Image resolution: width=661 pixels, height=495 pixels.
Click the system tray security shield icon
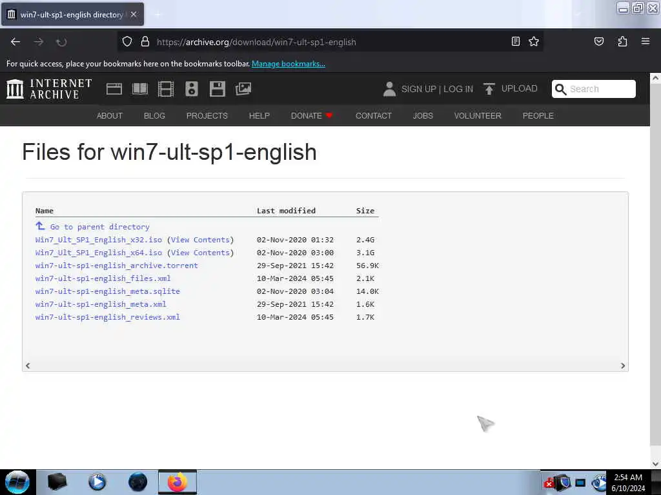[564, 482]
